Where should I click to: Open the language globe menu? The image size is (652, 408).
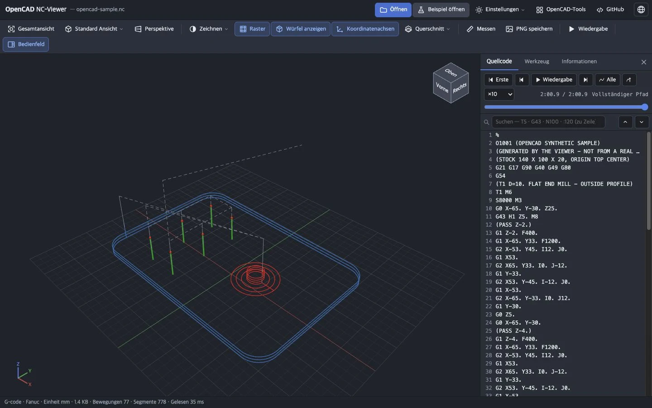click(641, 10)
